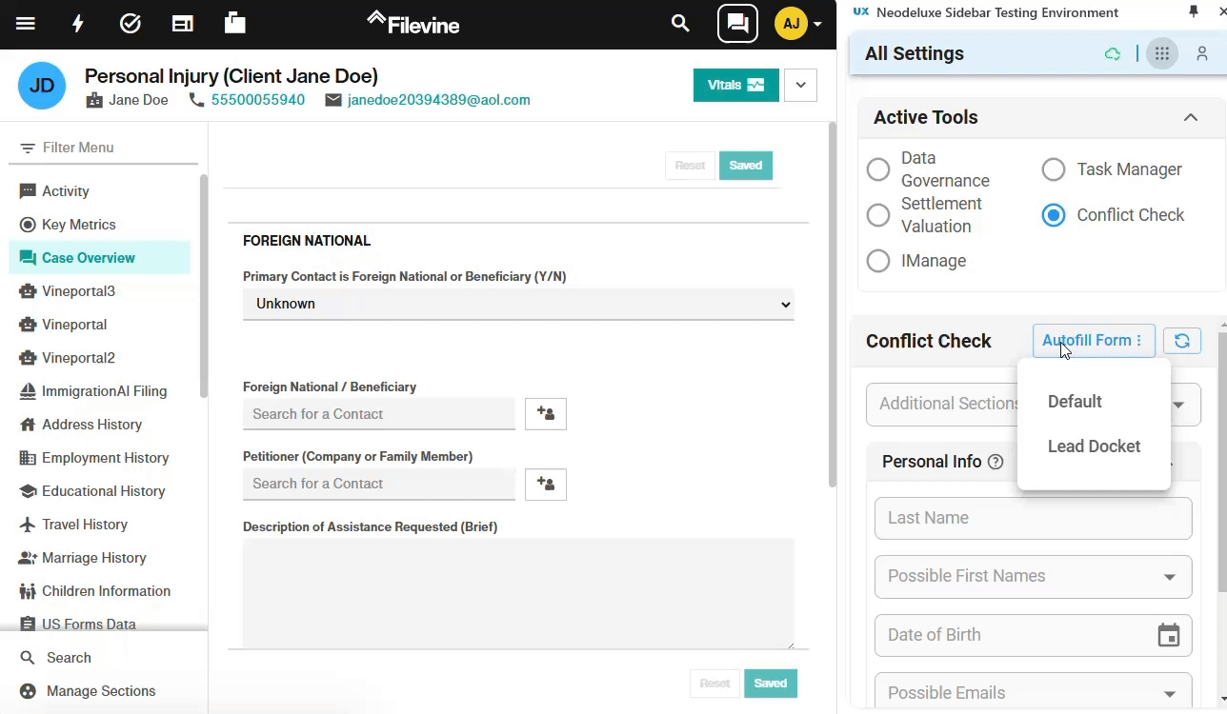This screenshot has height=714, width=1227.
Task: Open the user profile icon in sidebar
Action: (x=1201, y=54)
